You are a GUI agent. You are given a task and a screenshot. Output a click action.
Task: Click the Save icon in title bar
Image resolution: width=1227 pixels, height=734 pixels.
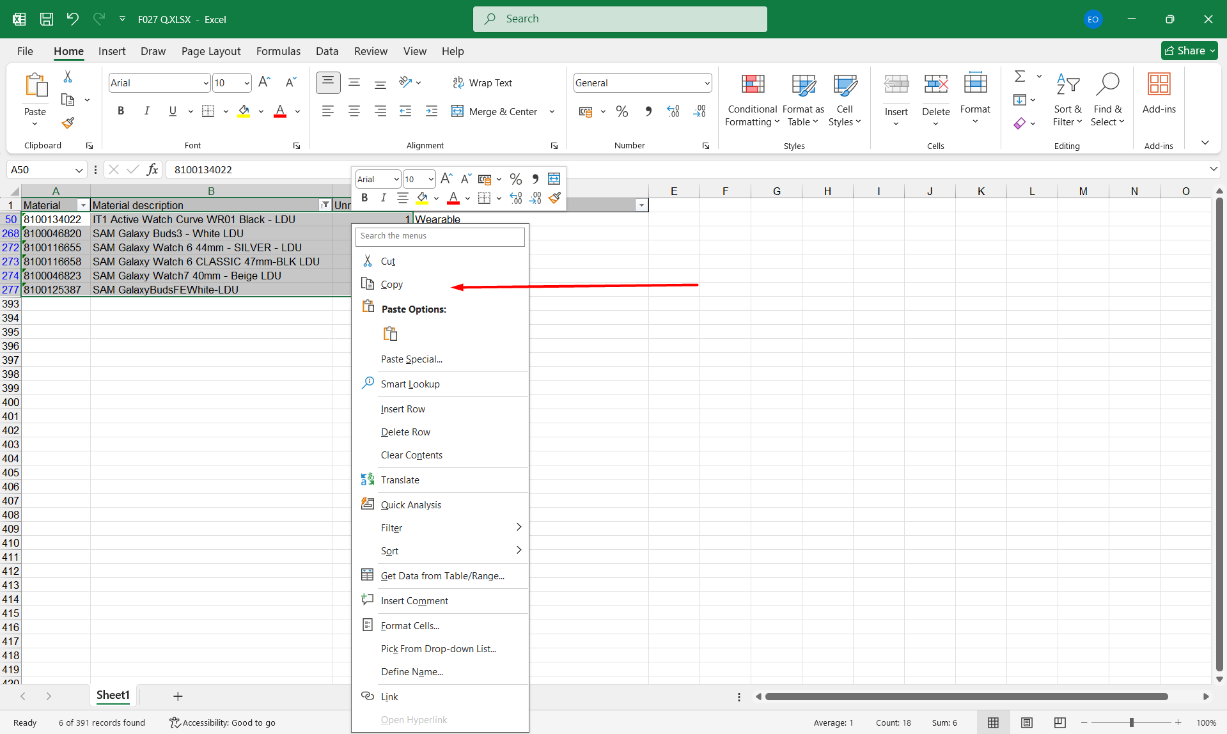coord(47,19)
